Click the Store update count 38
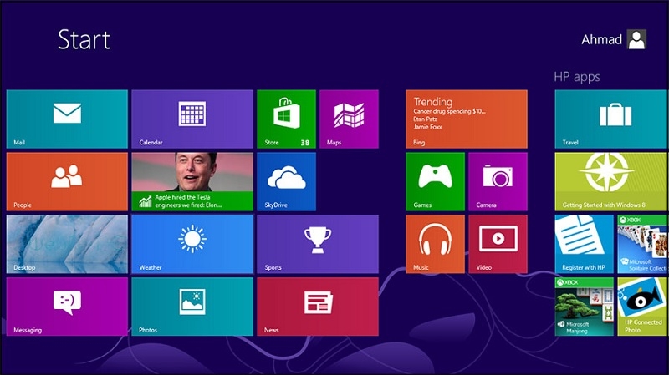This screenshot has height=375, width=669. click(x=305, y=143)
